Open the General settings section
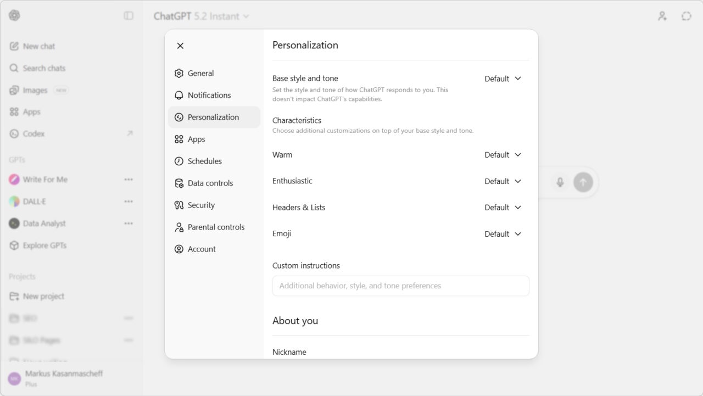Screen dimensions: 703x396 click(x=200, y=73)
